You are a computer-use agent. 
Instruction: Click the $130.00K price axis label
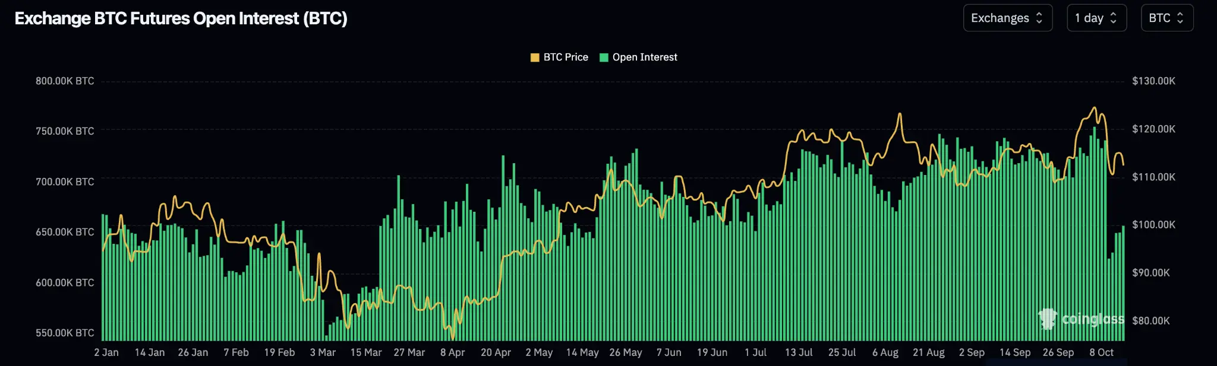[x=1153, y=81]
